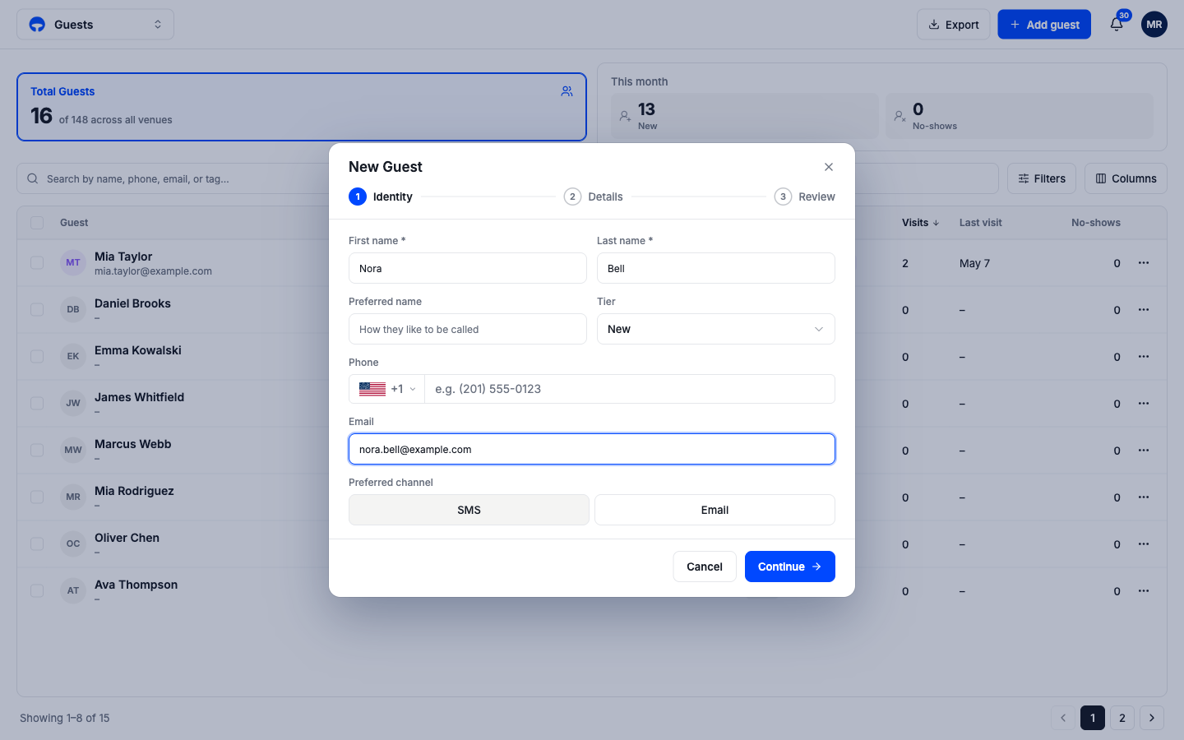Image resolution: width=1184 pixels, height=740 pixels.
Task: Go to the next page arrow
Action: [x=1152, y=718]
